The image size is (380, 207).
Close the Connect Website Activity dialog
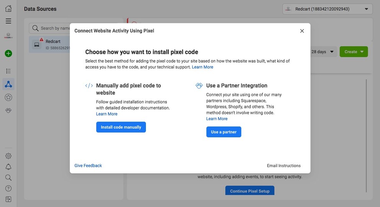pos(302,31)
